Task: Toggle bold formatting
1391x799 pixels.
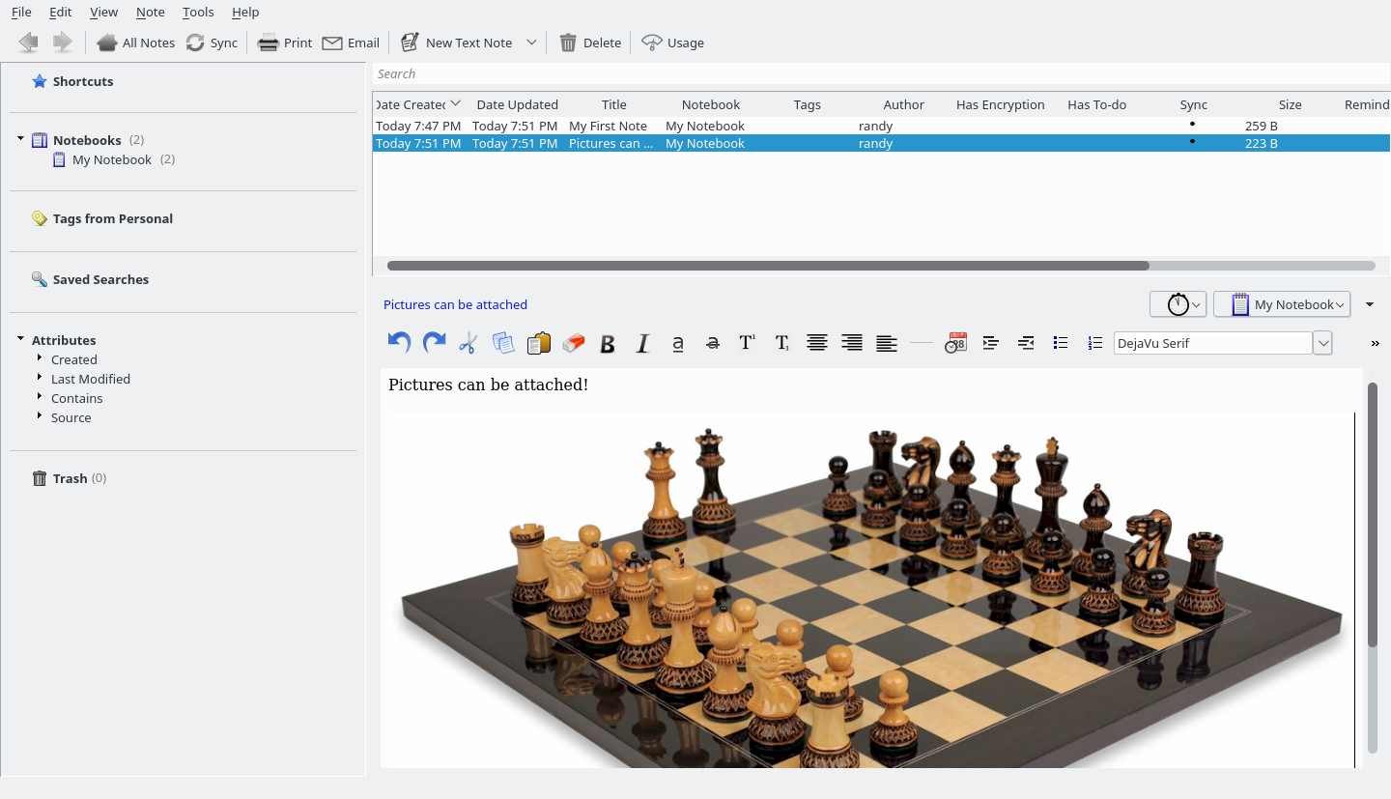Action: (608, 343)
